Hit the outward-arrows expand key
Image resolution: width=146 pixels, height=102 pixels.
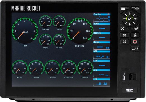pos(124,35)
